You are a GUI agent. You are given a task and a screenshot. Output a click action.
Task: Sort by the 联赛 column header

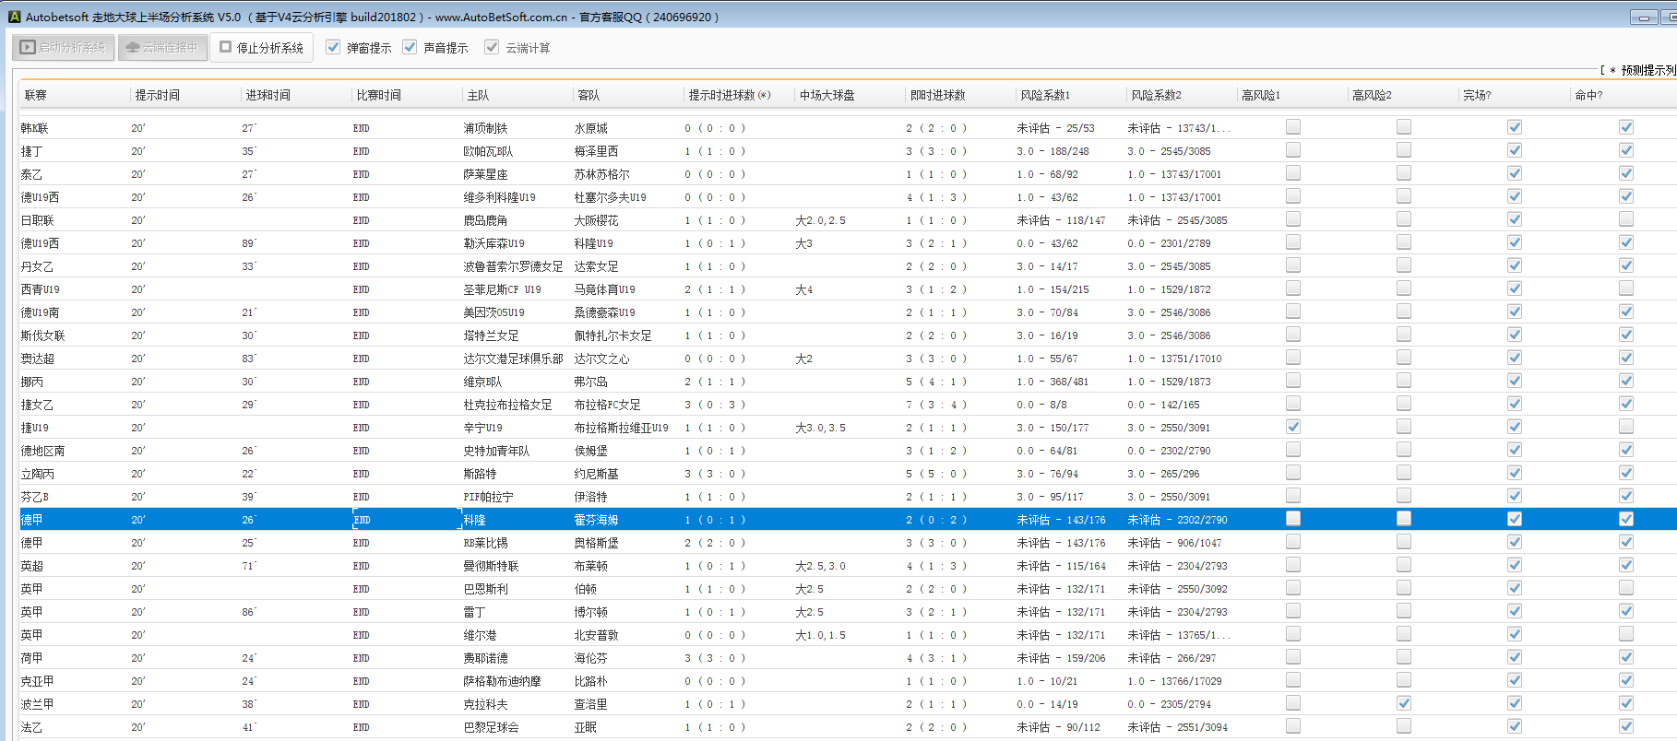pyautogui.click(x=36, y=95)
